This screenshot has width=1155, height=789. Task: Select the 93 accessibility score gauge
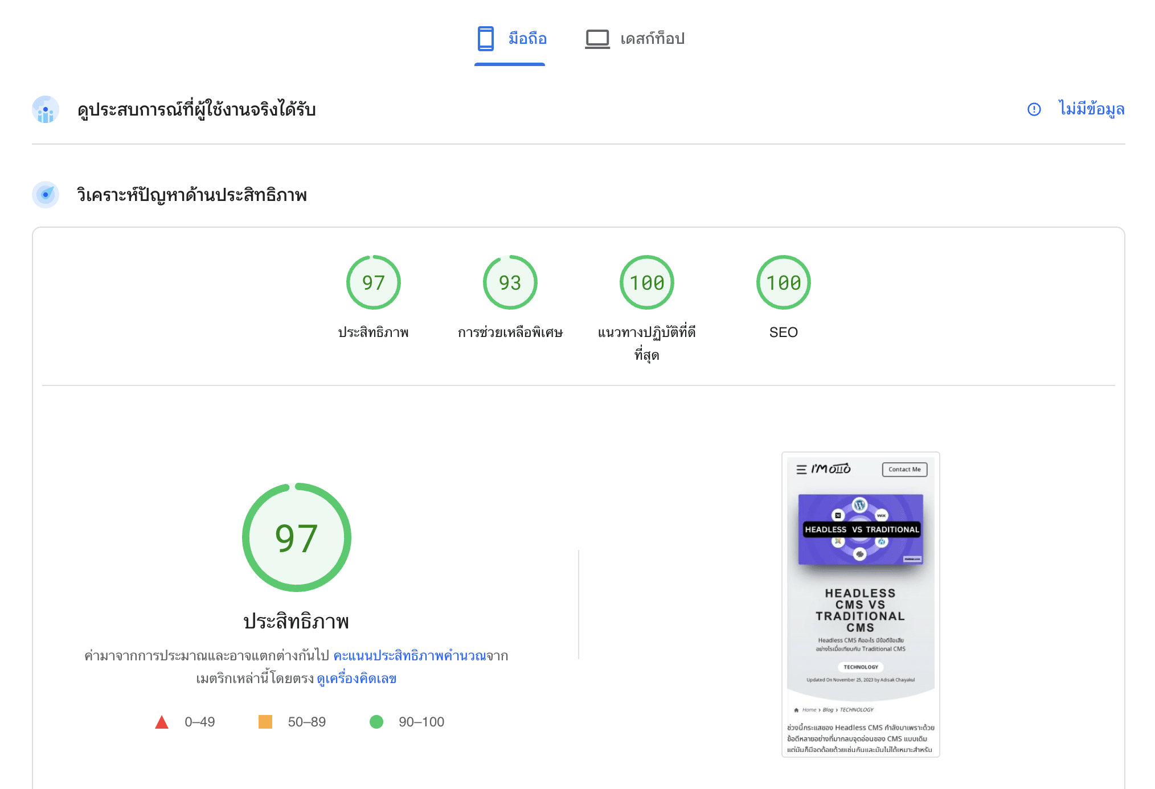[x=510, y=283]
